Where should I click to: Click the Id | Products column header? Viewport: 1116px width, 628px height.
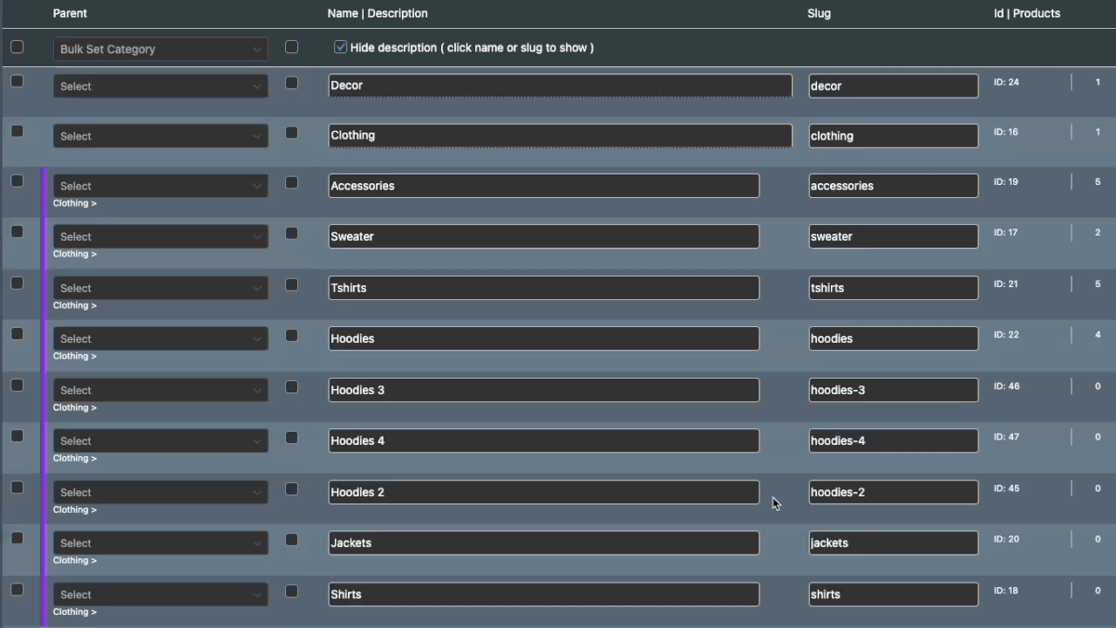click(x=1027, y=13)
